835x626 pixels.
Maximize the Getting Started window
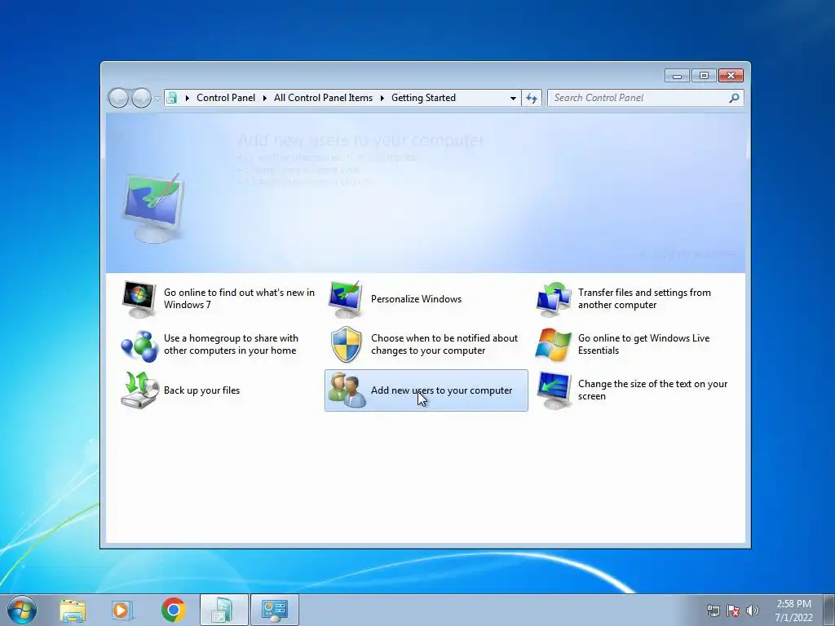(704, 76)
